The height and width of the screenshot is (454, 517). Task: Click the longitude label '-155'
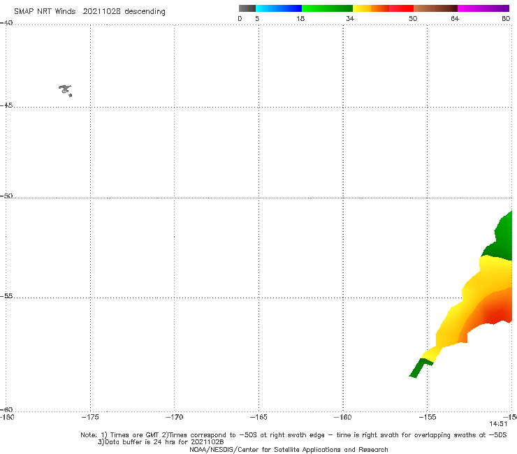[x=428, y=417]
